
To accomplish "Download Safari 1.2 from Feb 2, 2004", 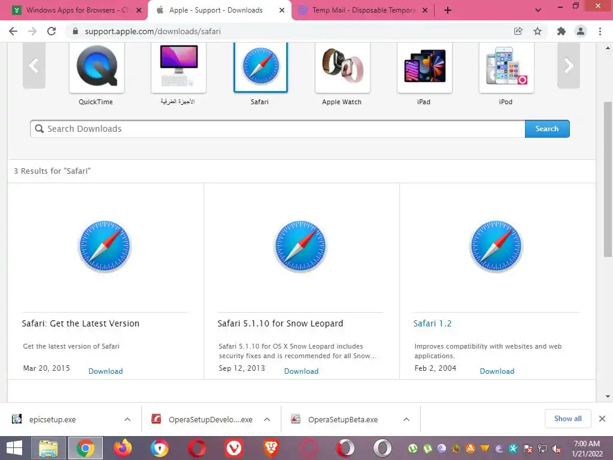I will click(x=497, y=371).
